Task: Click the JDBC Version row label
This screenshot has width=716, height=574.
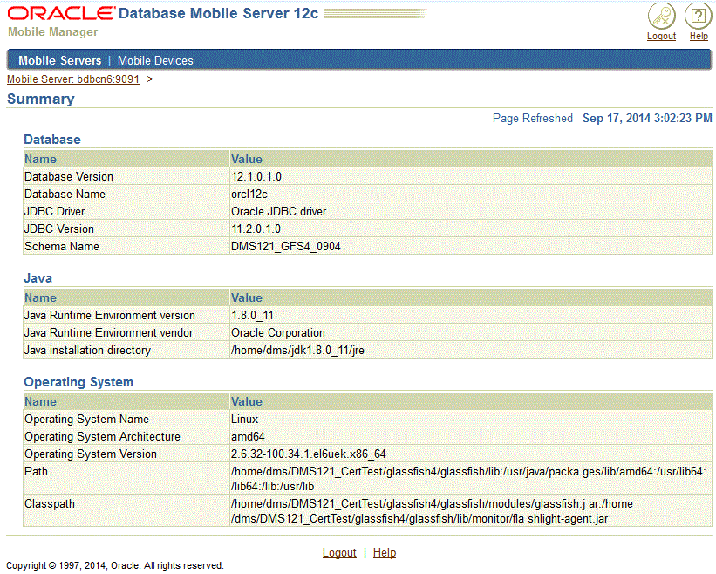Action: click(x=59, y=229)
